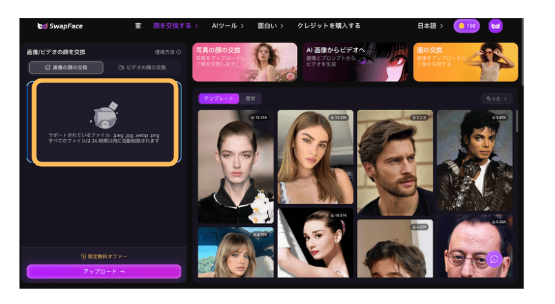This screenshot has width=555, height=304.
Task: Open the 日本語 language selector
Action: pos(430,26)
